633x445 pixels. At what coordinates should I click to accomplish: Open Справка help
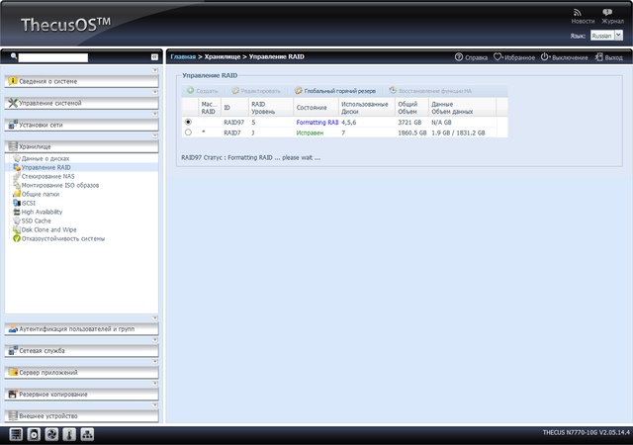click(x=471, y=57)
